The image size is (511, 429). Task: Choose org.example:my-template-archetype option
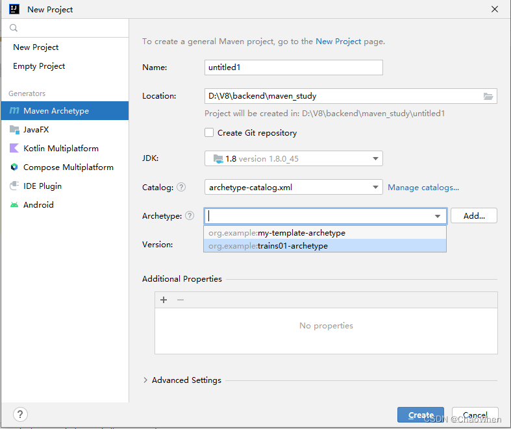[x=325, y=233]
